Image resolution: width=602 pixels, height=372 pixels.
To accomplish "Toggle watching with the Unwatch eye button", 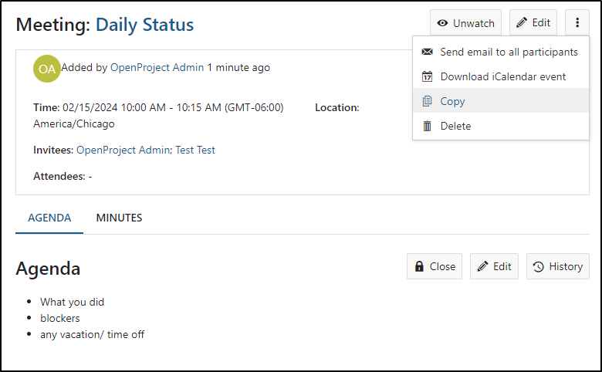I will [465, 23].
